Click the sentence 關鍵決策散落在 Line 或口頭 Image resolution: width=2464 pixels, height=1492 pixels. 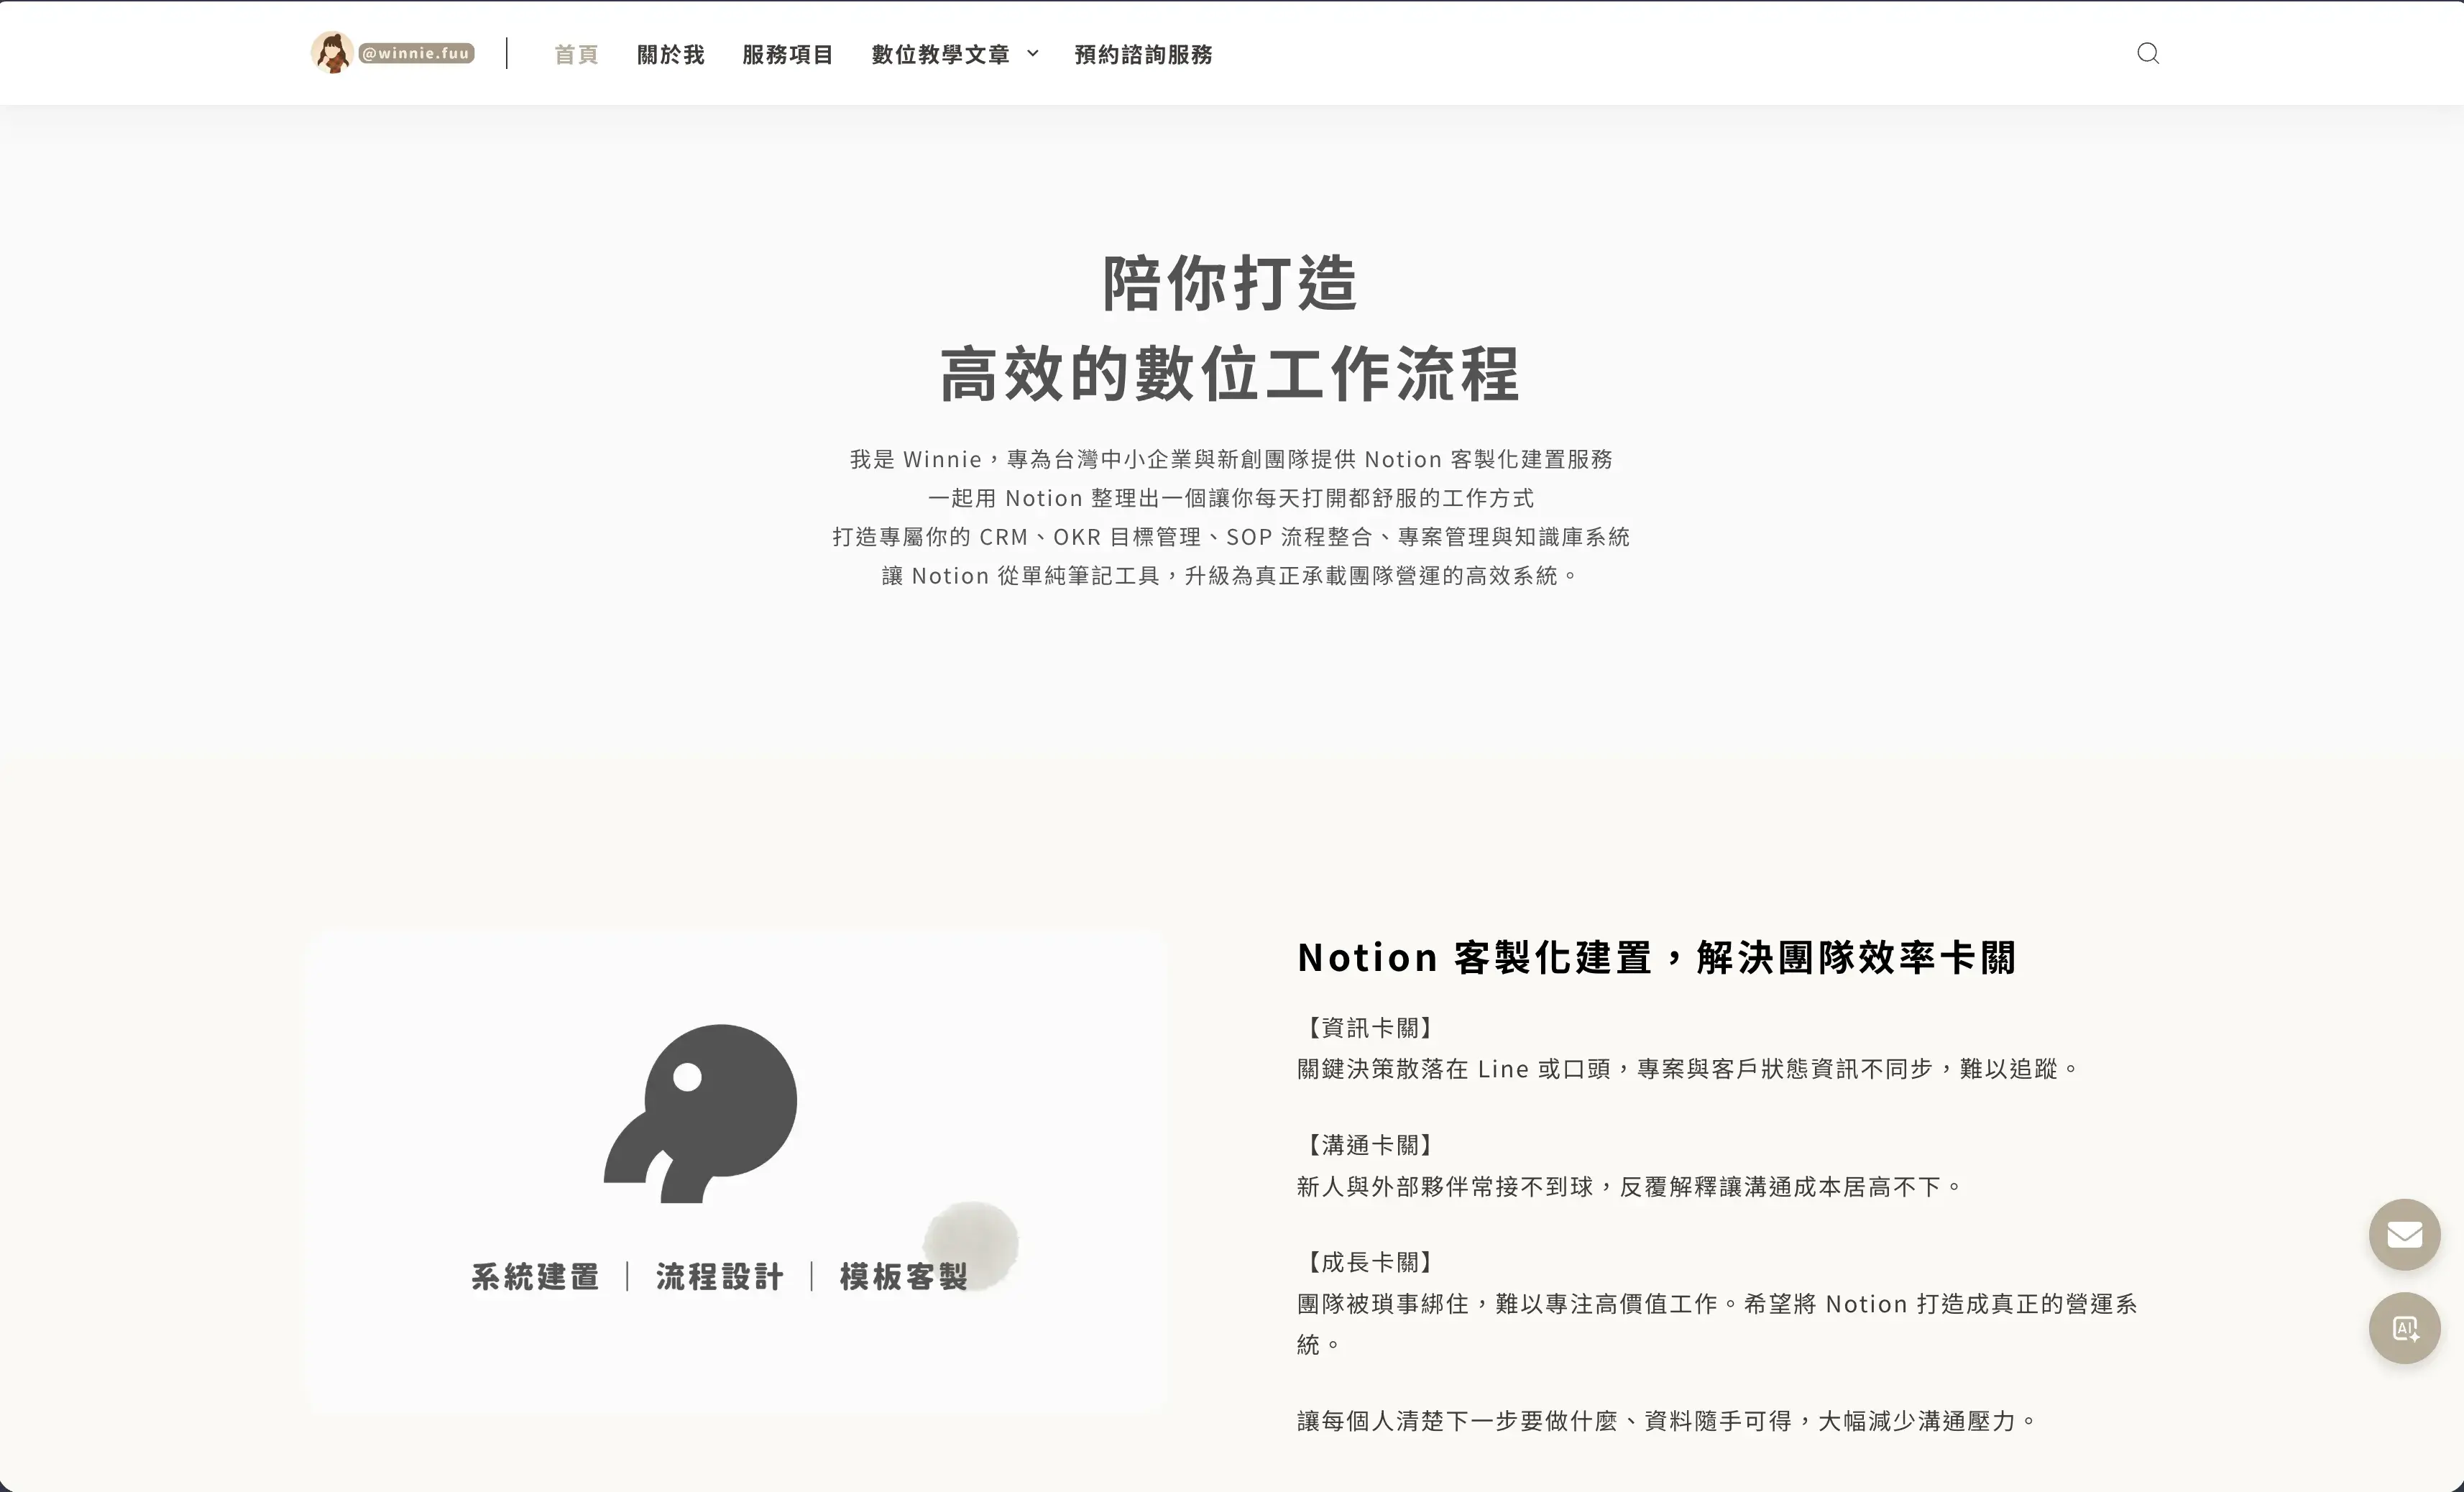coord(1688,1069)
